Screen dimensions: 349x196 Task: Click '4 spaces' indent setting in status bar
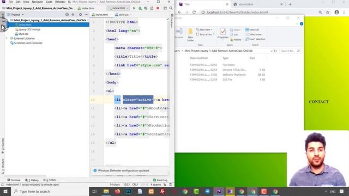155,185
